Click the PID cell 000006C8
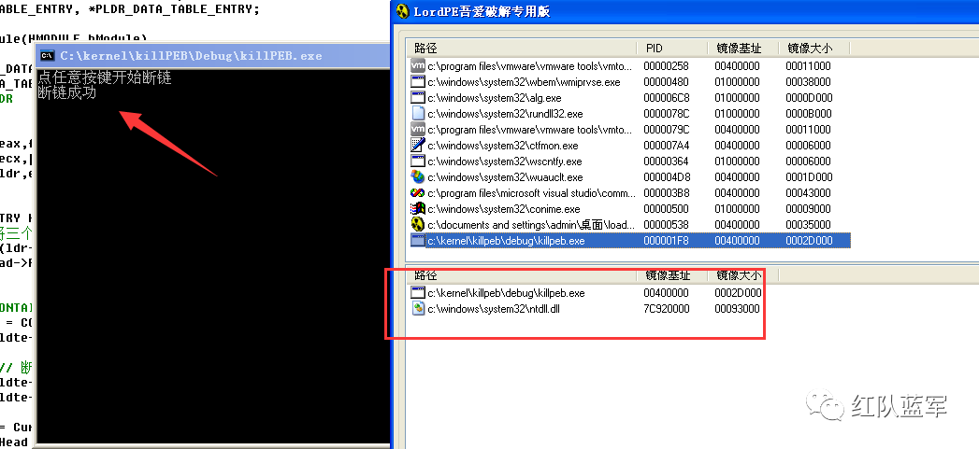 [x=666, y=98]
